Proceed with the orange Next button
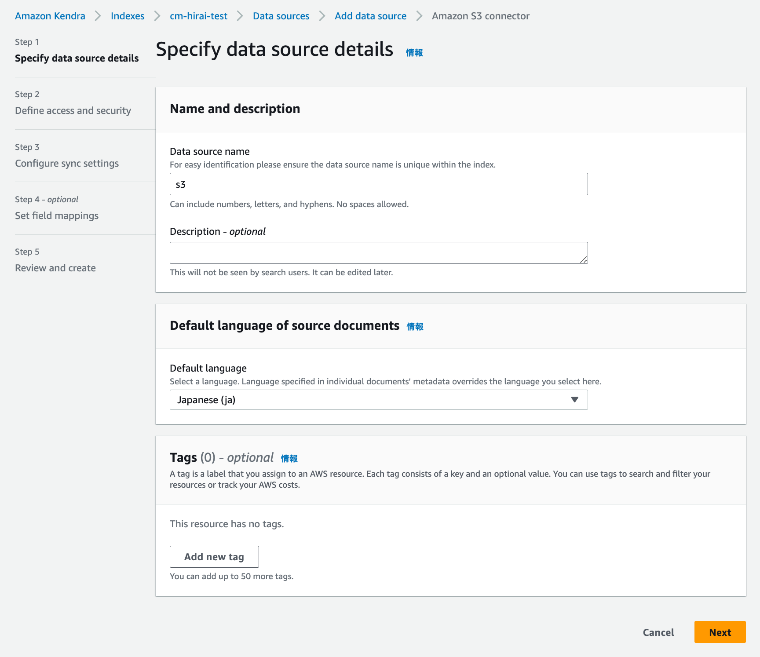Screen dimensions: 760x657 720,632
